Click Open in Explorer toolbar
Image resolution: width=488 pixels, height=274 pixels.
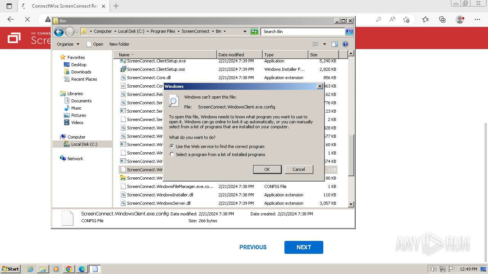pyautogui.click(x=95, y=44)
